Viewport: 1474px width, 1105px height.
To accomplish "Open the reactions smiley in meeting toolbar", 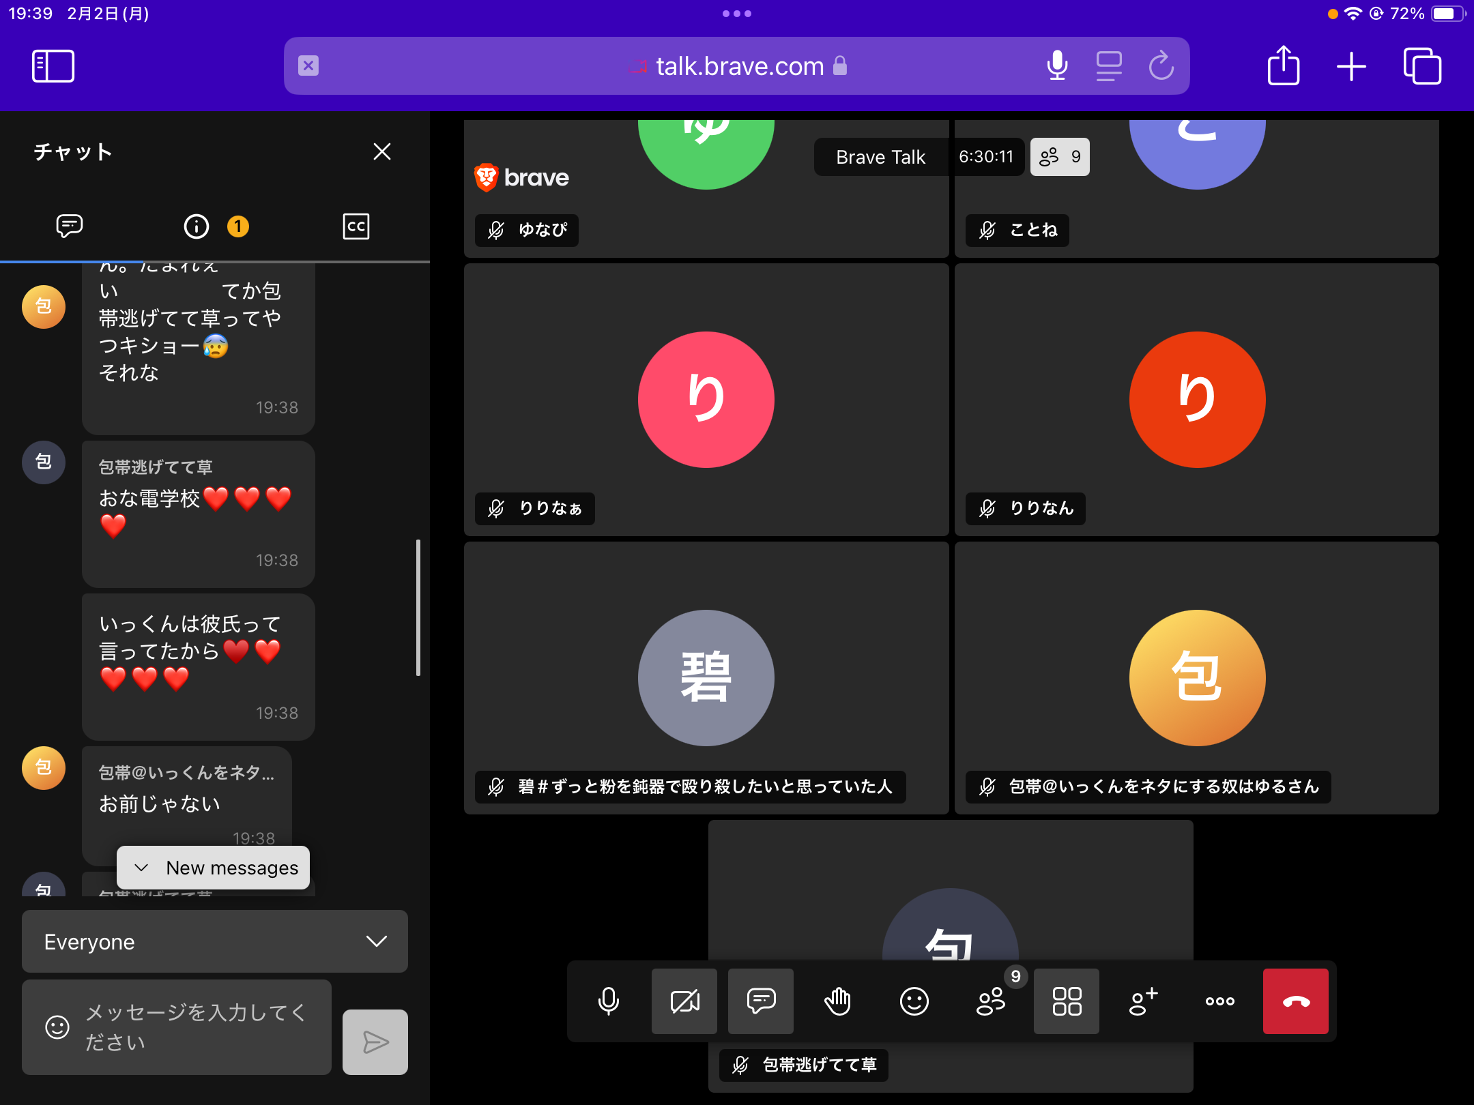I will tap(914, 1001).
